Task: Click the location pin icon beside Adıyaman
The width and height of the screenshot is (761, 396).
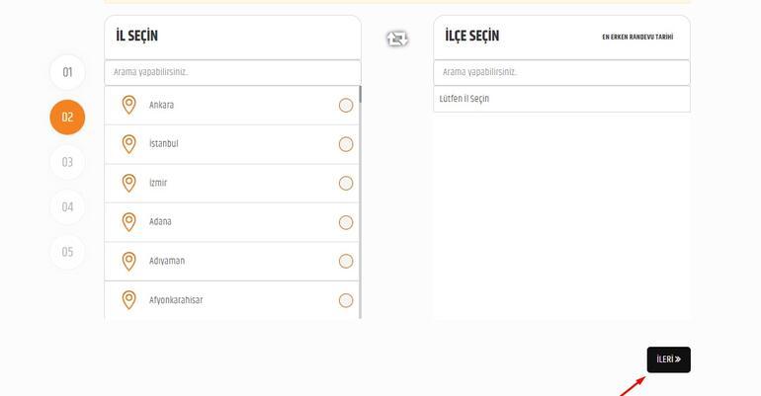Action: click(128, 261)
